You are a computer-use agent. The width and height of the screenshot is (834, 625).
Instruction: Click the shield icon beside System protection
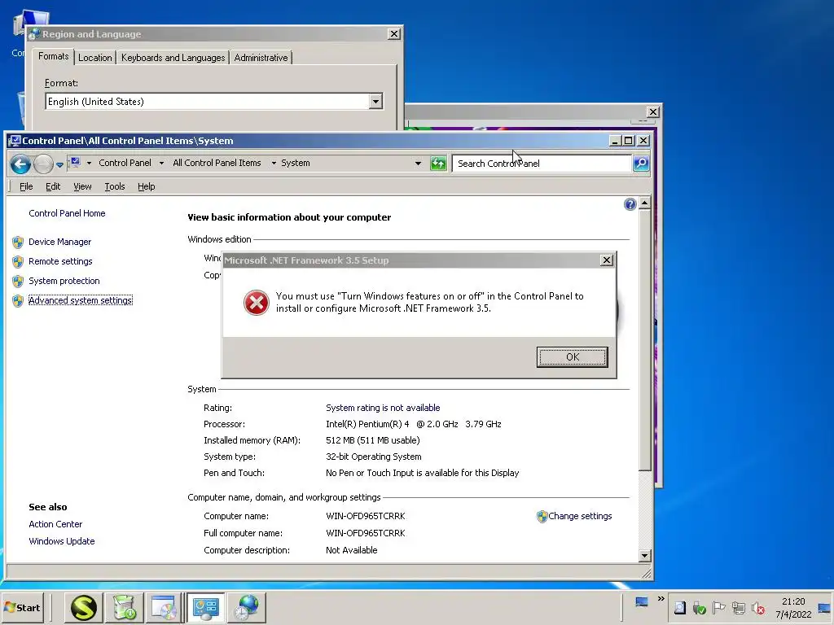pos(18,281)
